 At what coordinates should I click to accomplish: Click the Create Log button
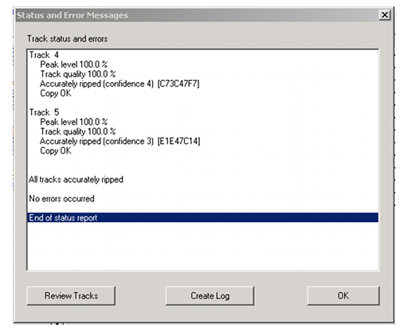click(x=210, y=296)
